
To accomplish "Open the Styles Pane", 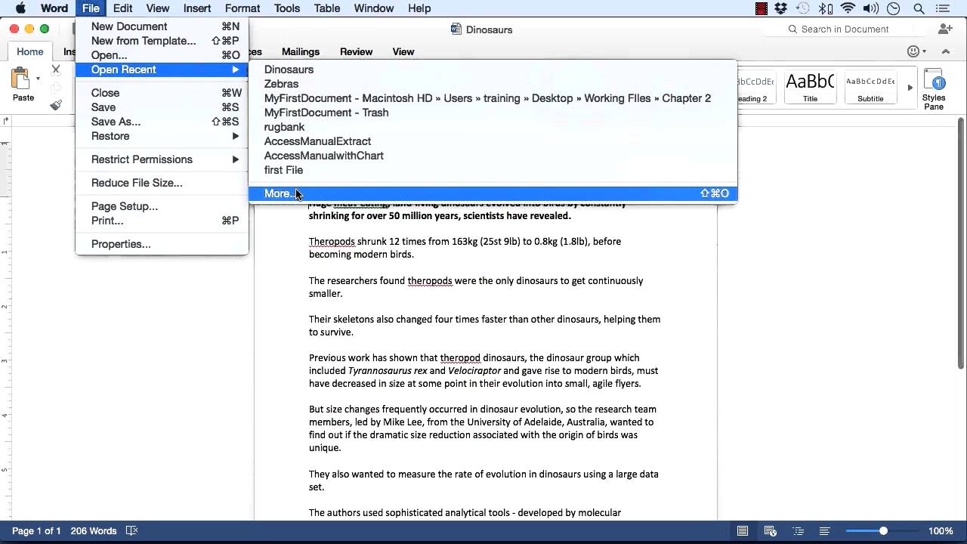I will [x=934, y=91].
